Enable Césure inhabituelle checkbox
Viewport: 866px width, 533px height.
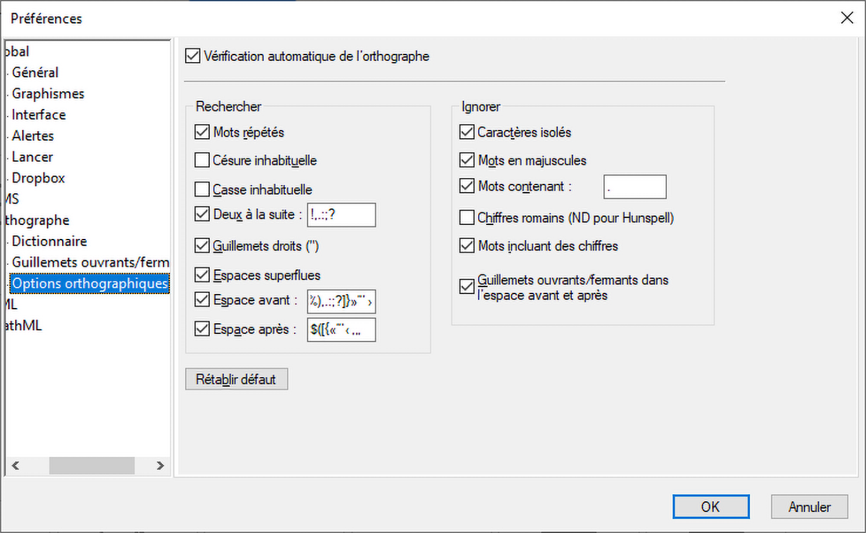tap(202, 160)
